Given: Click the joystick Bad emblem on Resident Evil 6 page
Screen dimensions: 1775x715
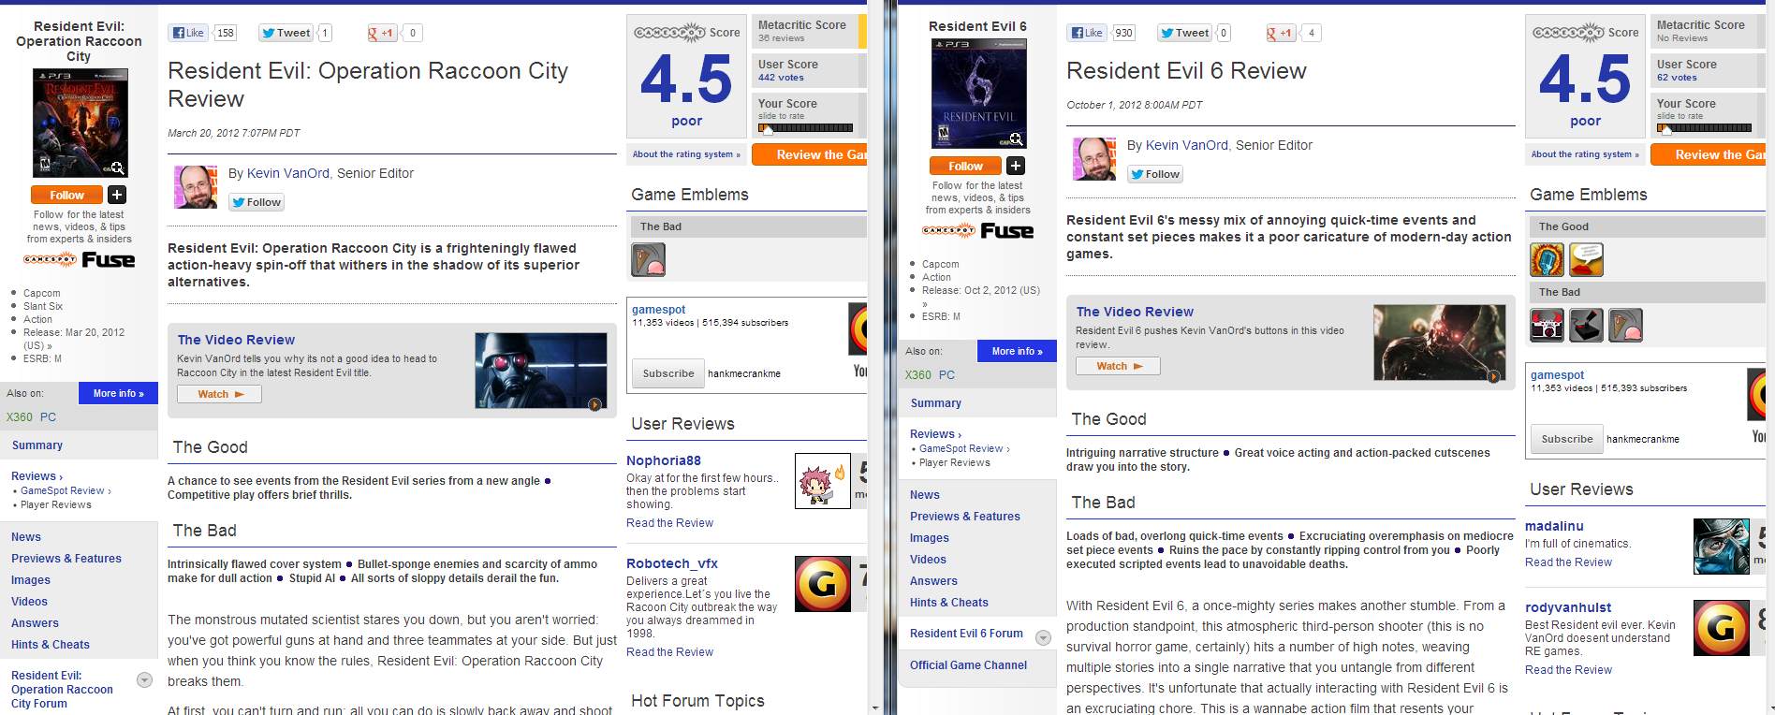Looking at the screenshot, I should (1587, 325).
